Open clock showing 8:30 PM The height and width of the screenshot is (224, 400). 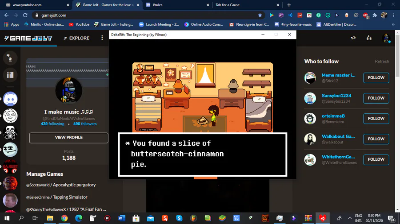374,218
